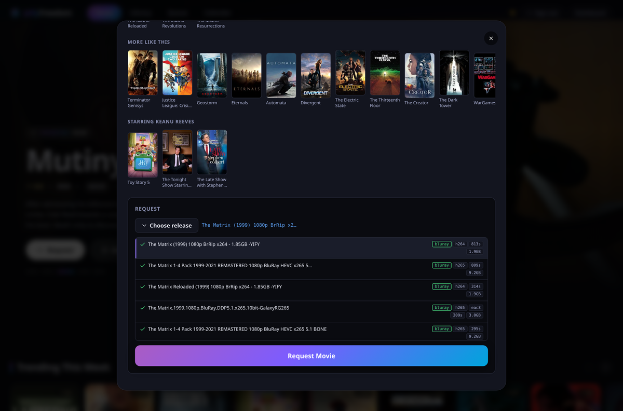Image resolution: width=623 pixels, height=411 pixels.
Task: Click the bluray tag on GalaxyRG265 release
Action: (442, 308)
